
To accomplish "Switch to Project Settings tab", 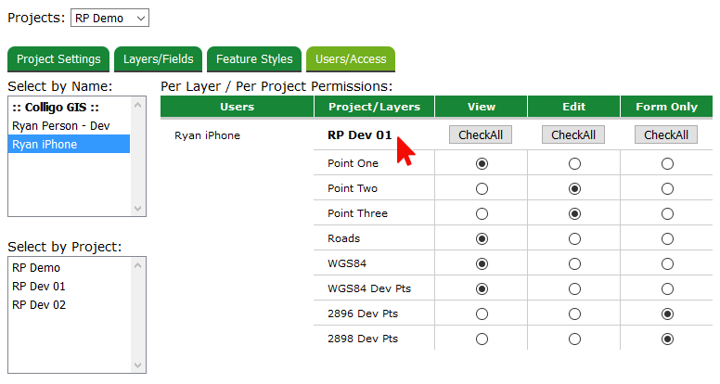I will [58, 59].
